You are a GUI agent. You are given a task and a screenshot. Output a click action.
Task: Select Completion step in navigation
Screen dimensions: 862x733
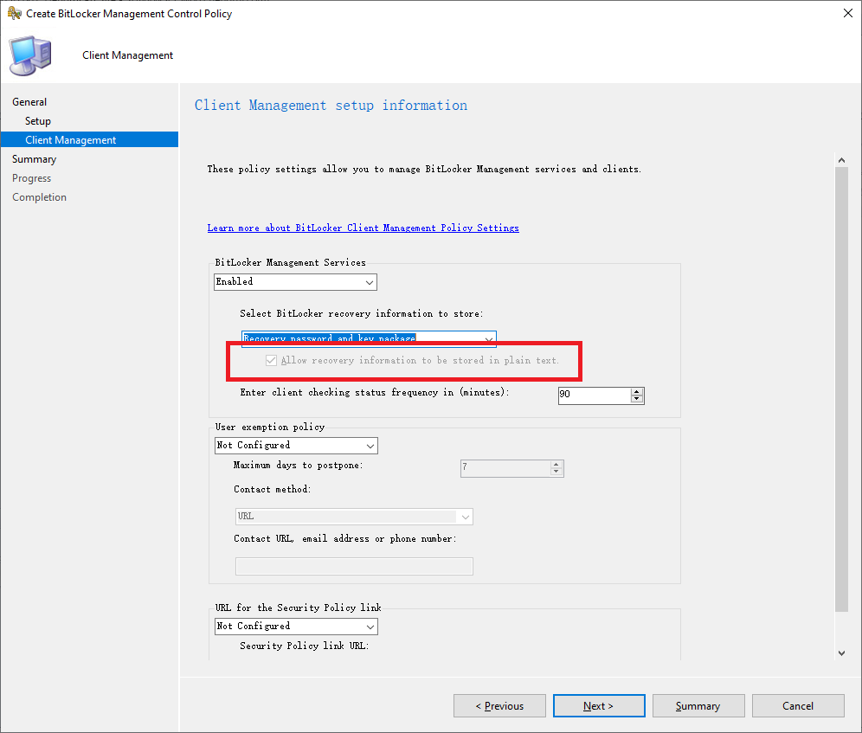[x=39, y=196]
